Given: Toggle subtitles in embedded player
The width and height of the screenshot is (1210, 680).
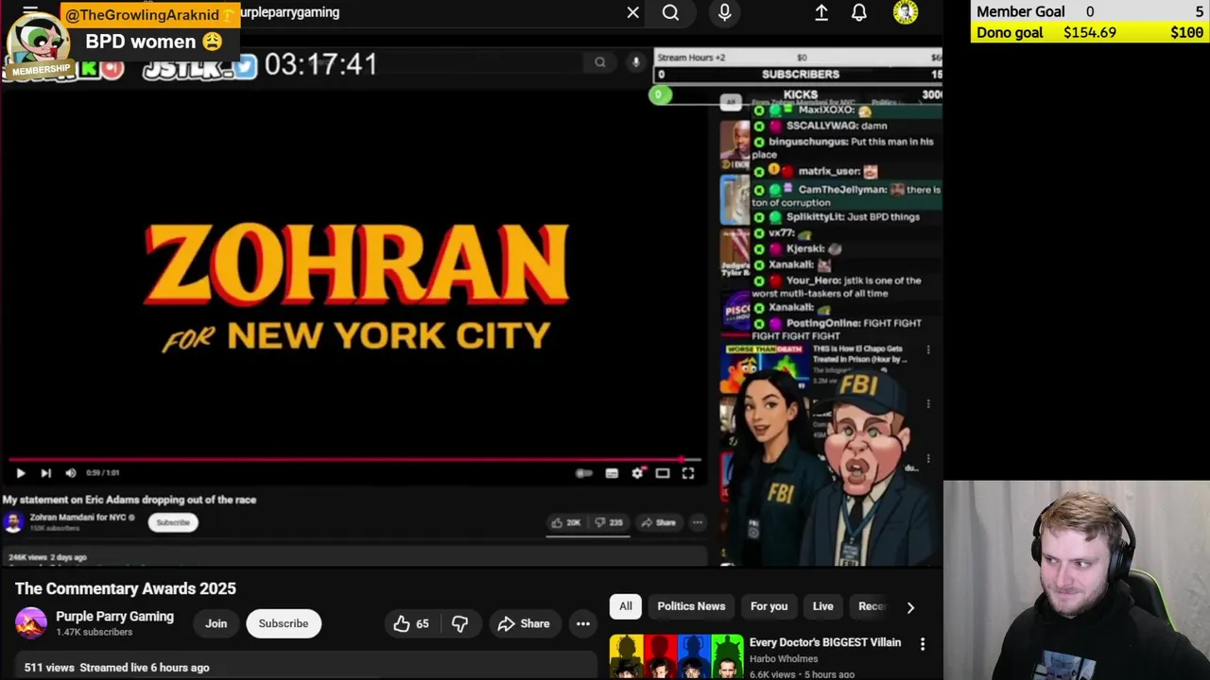Looking at the screenshot, I should 612,473.
